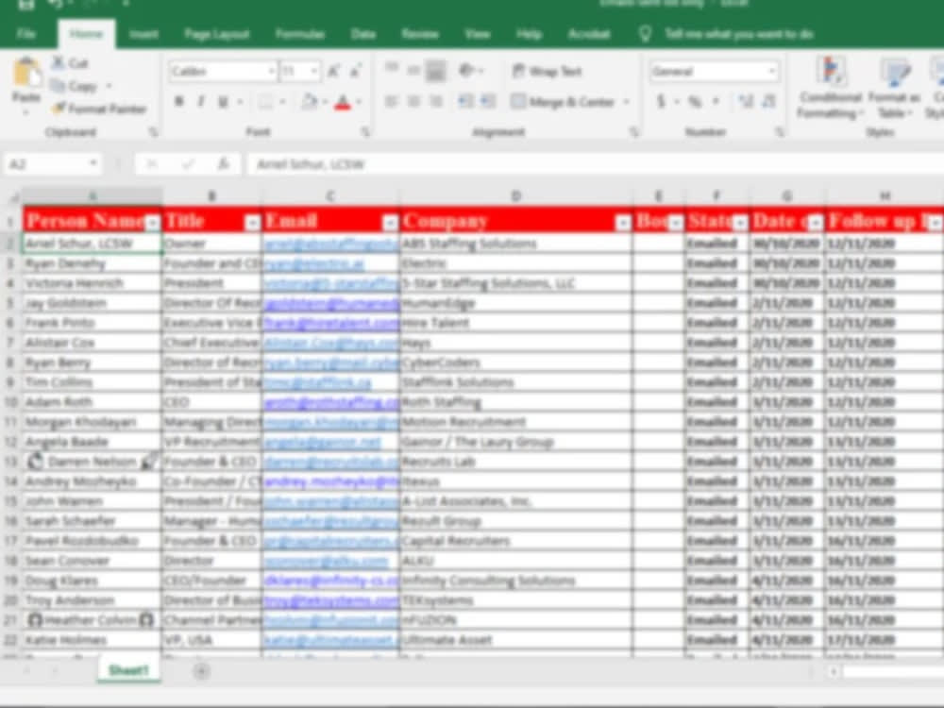The image size is (944, 708).
Task: Open the Status column filter dropdown
Action: click(740, 224)
